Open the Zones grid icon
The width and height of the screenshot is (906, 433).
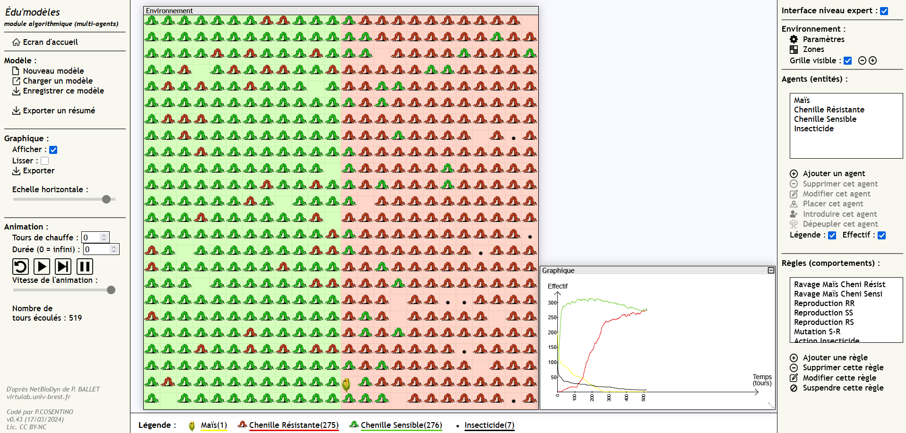pos(794,49)
